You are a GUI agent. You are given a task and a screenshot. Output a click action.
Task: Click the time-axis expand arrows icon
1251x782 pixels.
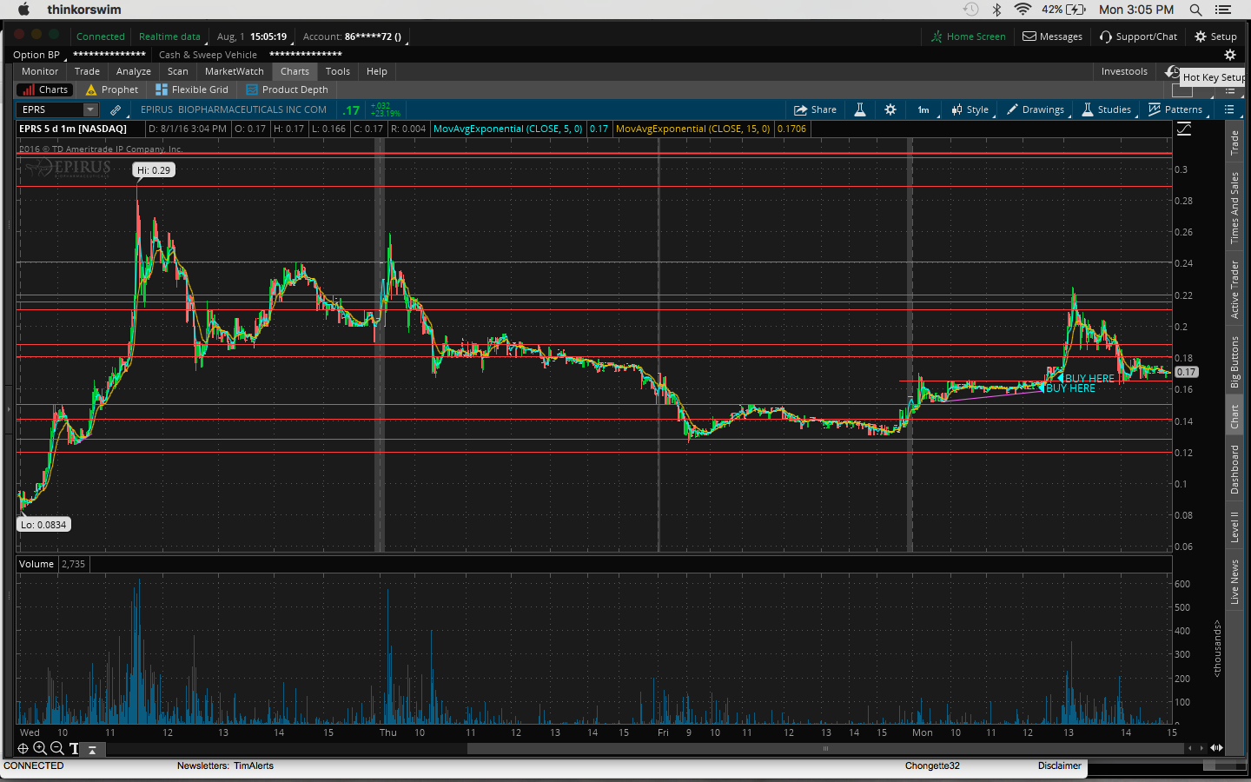click(x=1216, y=748)
